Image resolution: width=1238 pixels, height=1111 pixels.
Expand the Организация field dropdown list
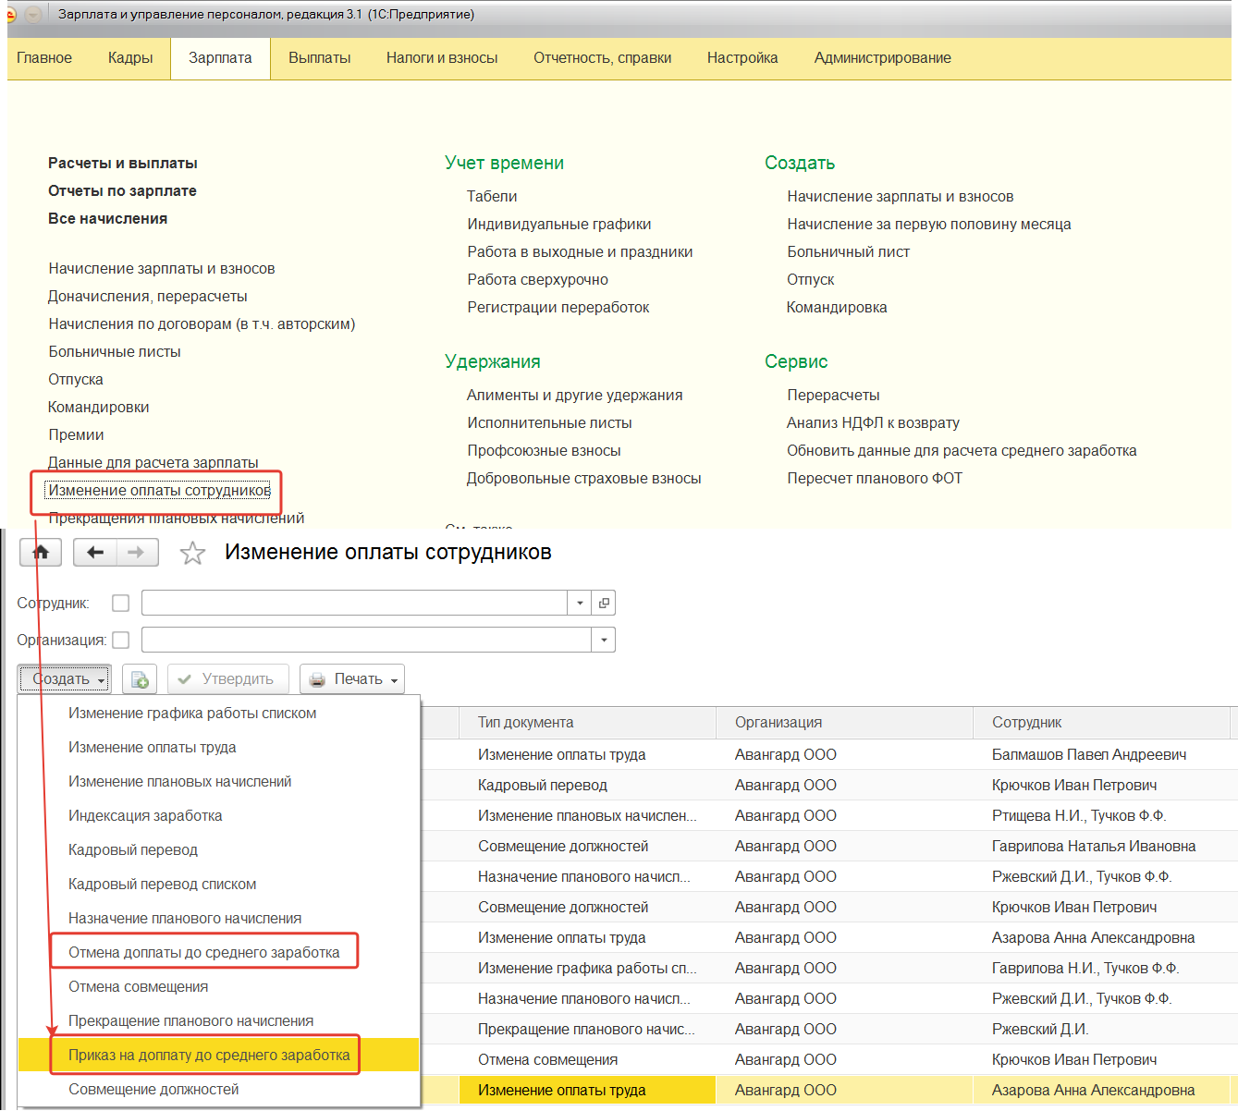point(604,641)
